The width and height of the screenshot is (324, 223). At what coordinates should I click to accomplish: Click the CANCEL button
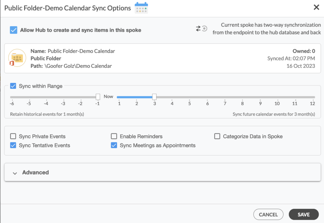coord(268,214)
